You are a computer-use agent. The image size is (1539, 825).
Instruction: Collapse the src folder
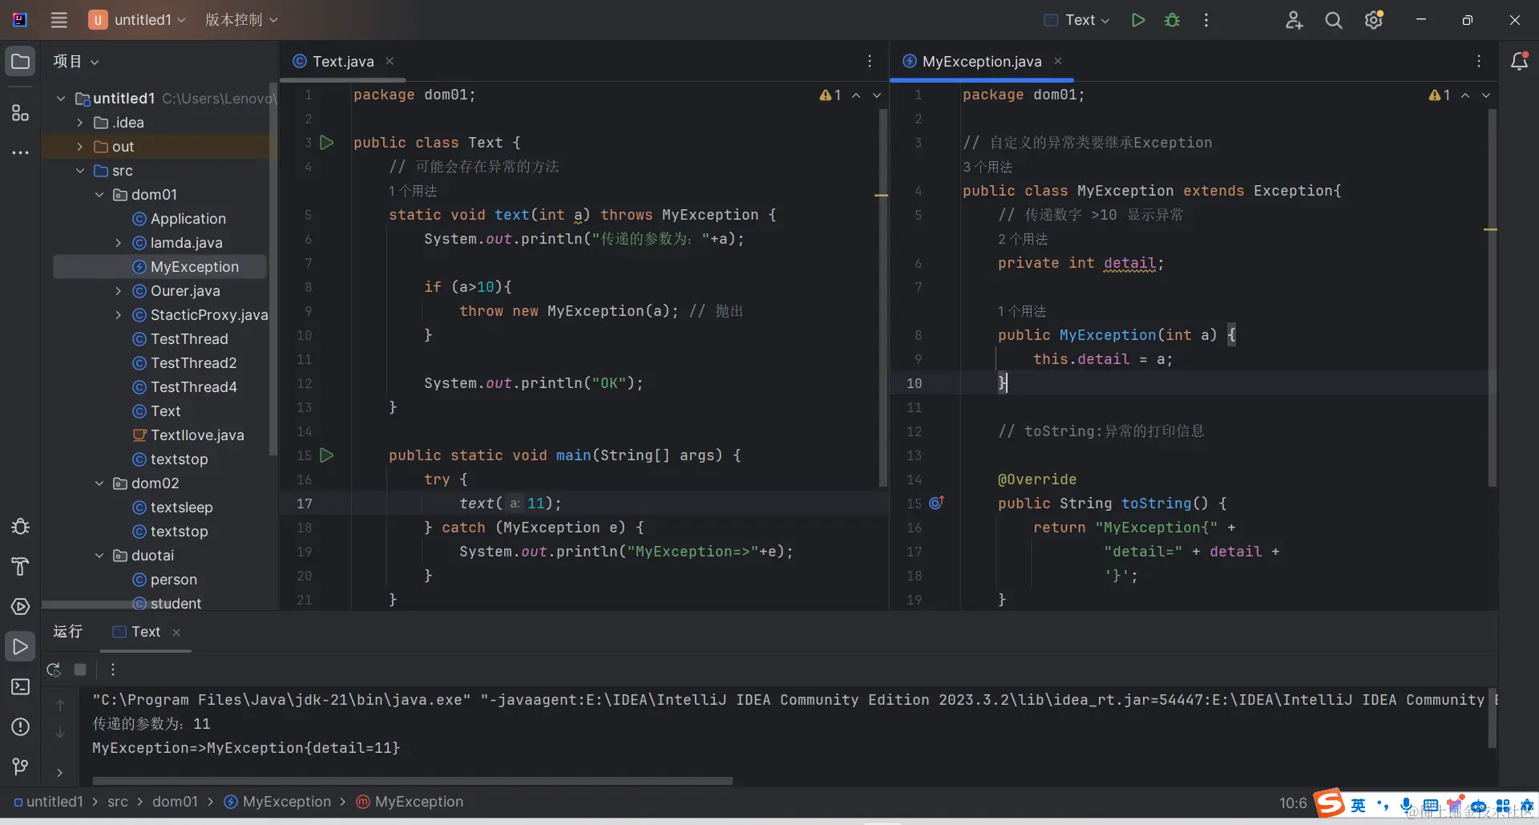coord(80,171)
